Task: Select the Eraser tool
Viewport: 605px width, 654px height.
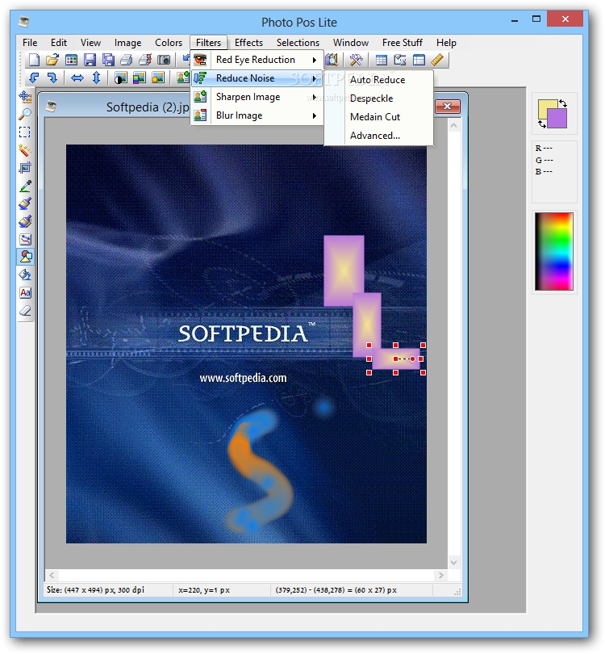Action: click(x=26, y=311)
